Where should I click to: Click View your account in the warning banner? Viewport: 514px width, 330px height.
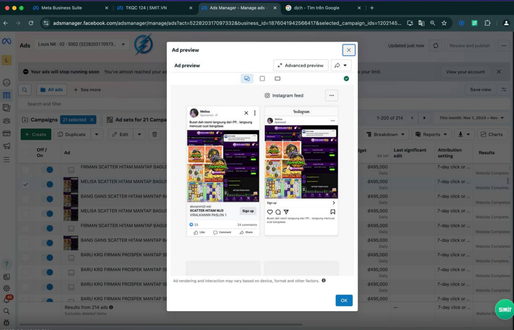465,72
